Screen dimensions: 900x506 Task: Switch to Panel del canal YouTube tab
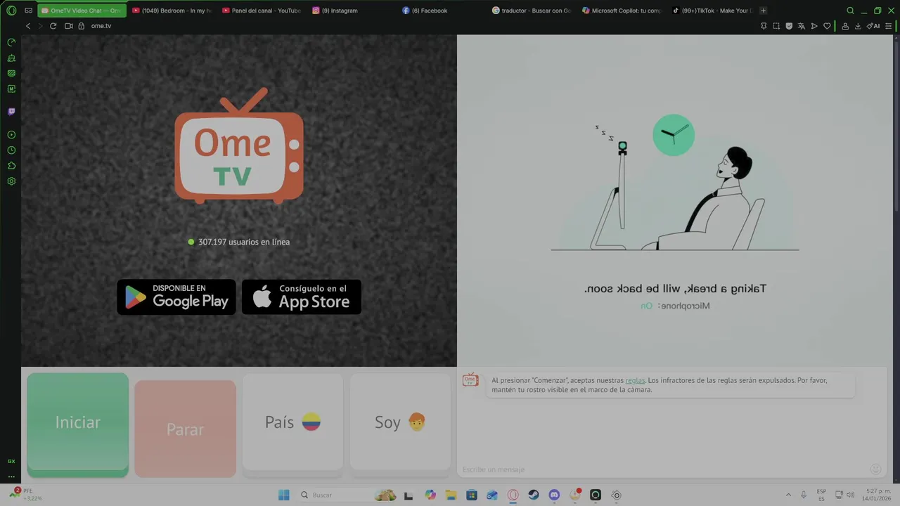coord(262,11)
